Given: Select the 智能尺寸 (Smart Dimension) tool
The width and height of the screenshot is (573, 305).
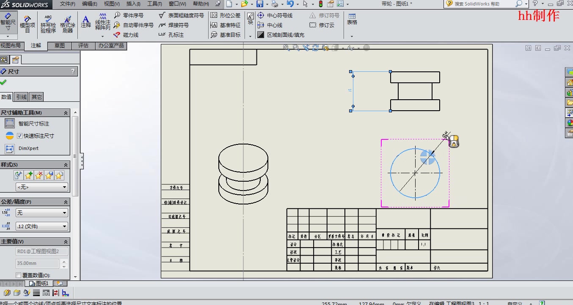Looking at the screenshot, I should 8,23.
